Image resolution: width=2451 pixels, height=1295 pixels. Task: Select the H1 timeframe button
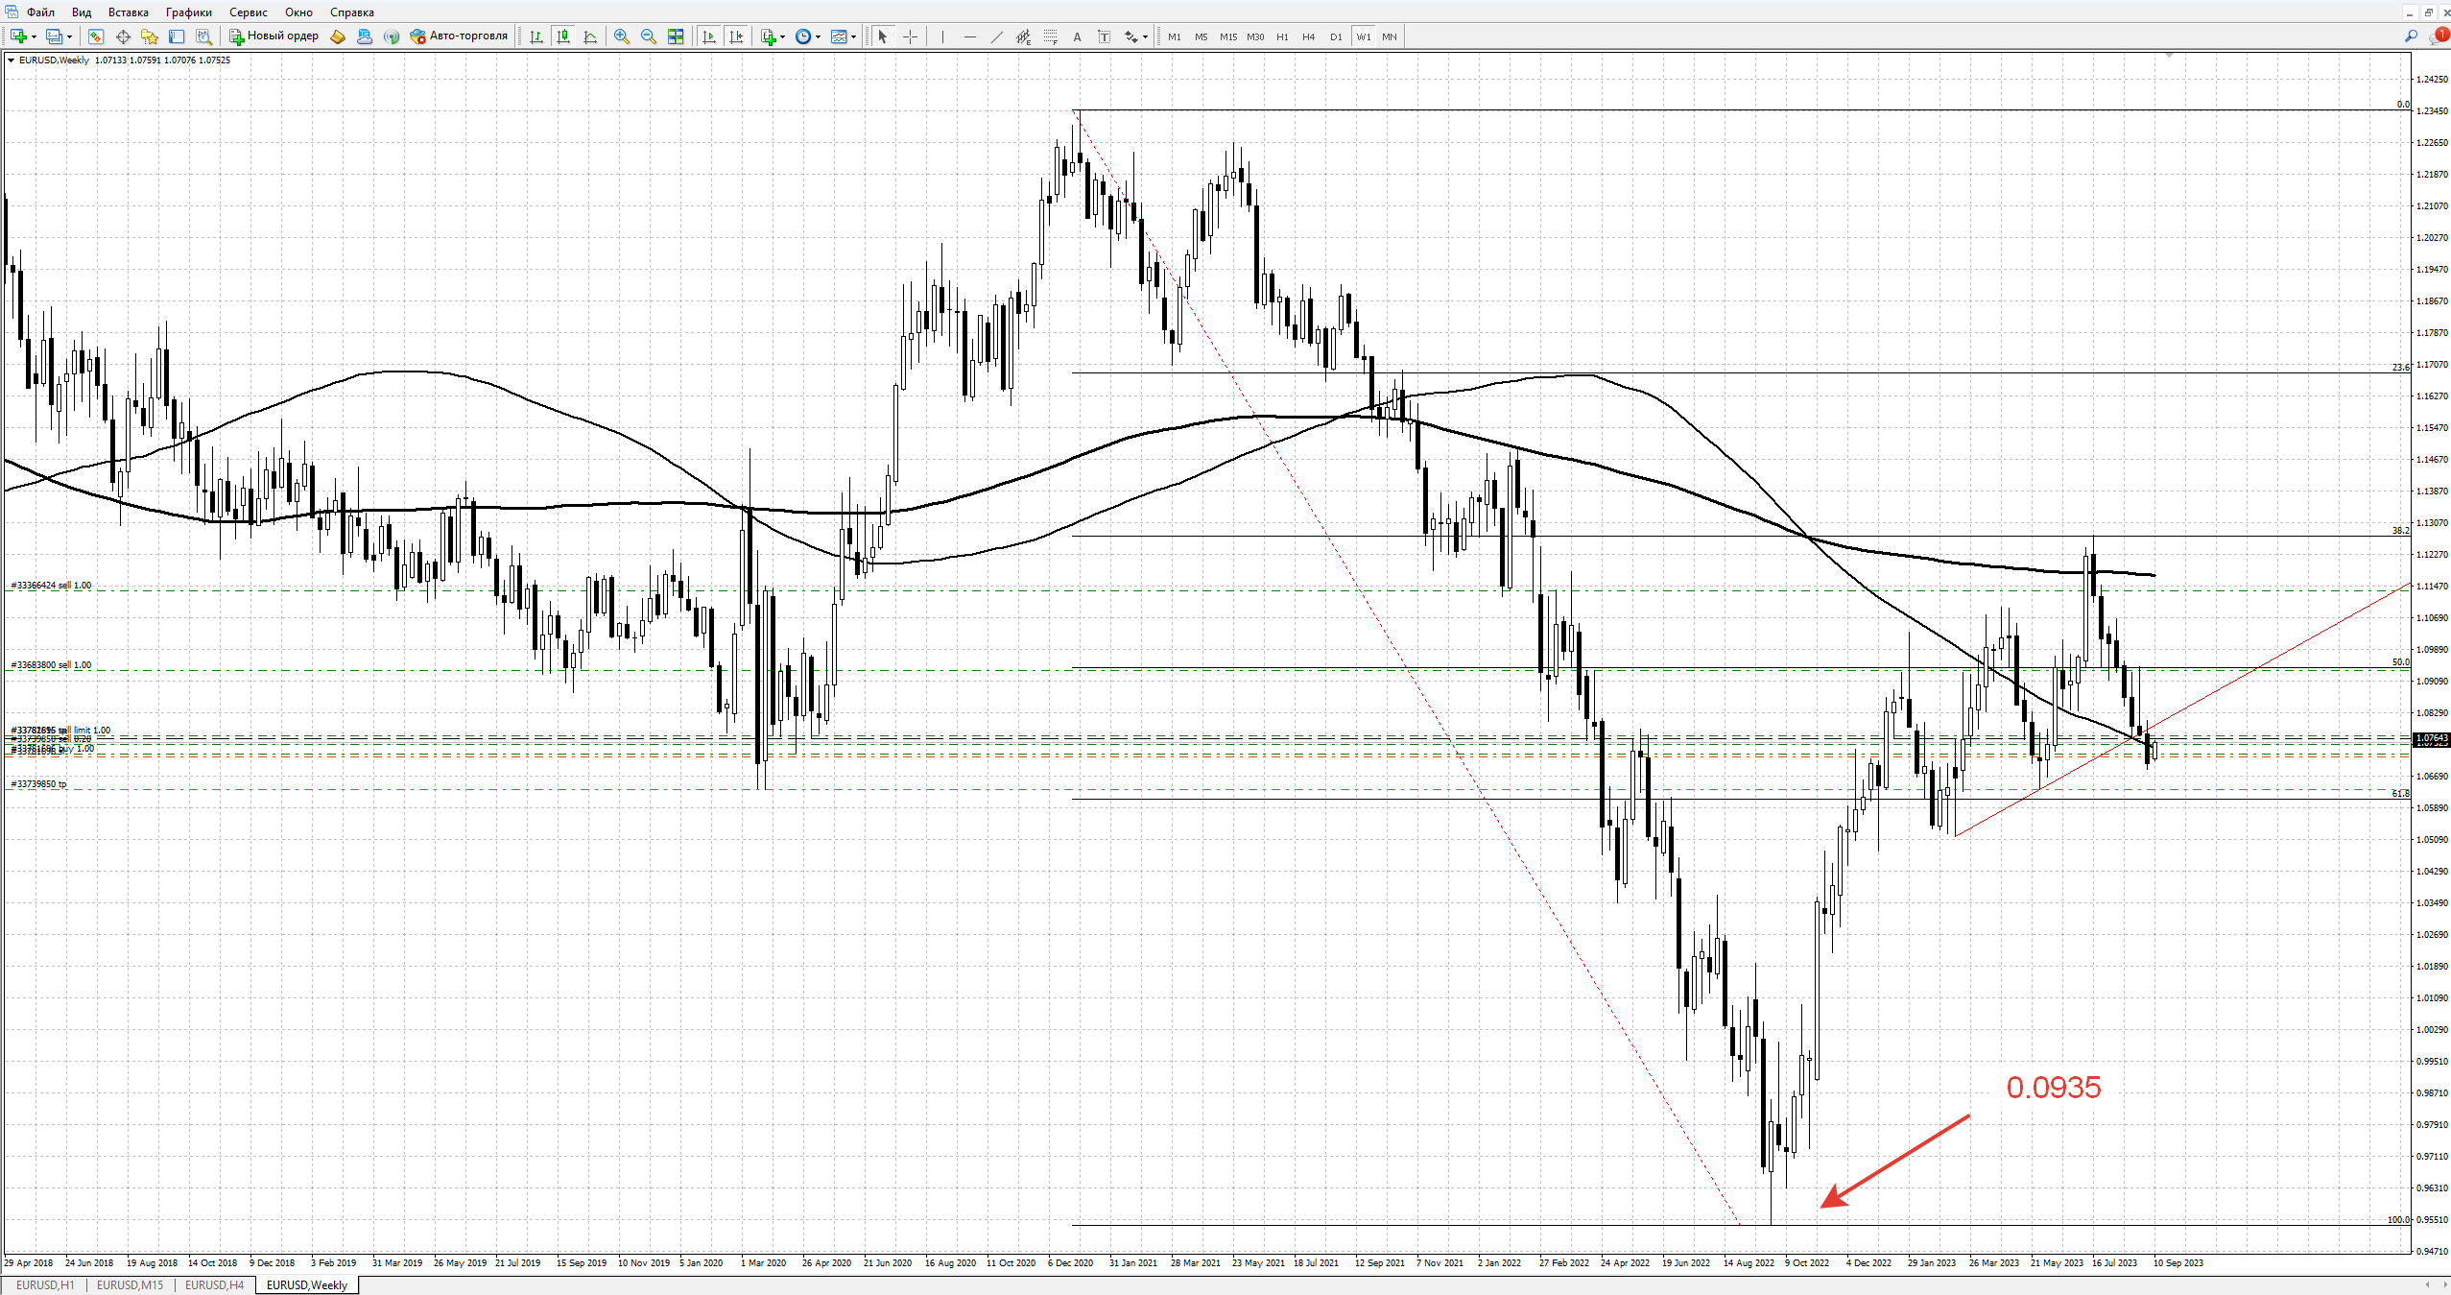click(x=1282, y=36)
